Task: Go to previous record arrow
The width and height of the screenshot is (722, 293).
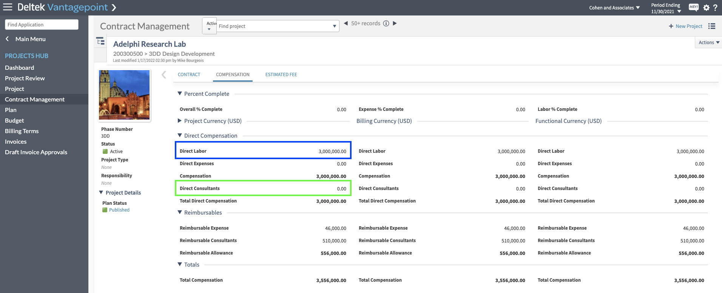Action: point(346,23)
